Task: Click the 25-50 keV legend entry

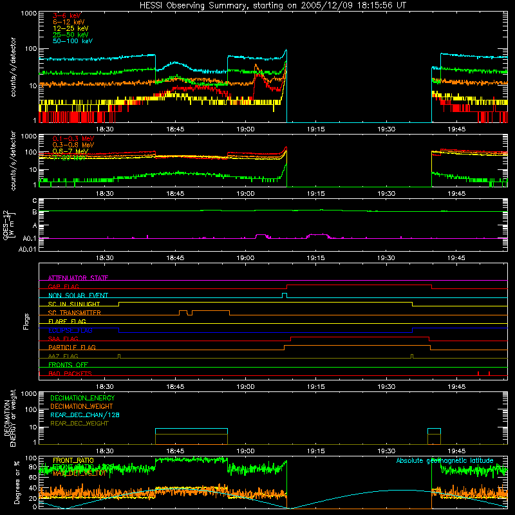Action: (x=70, y=35)
